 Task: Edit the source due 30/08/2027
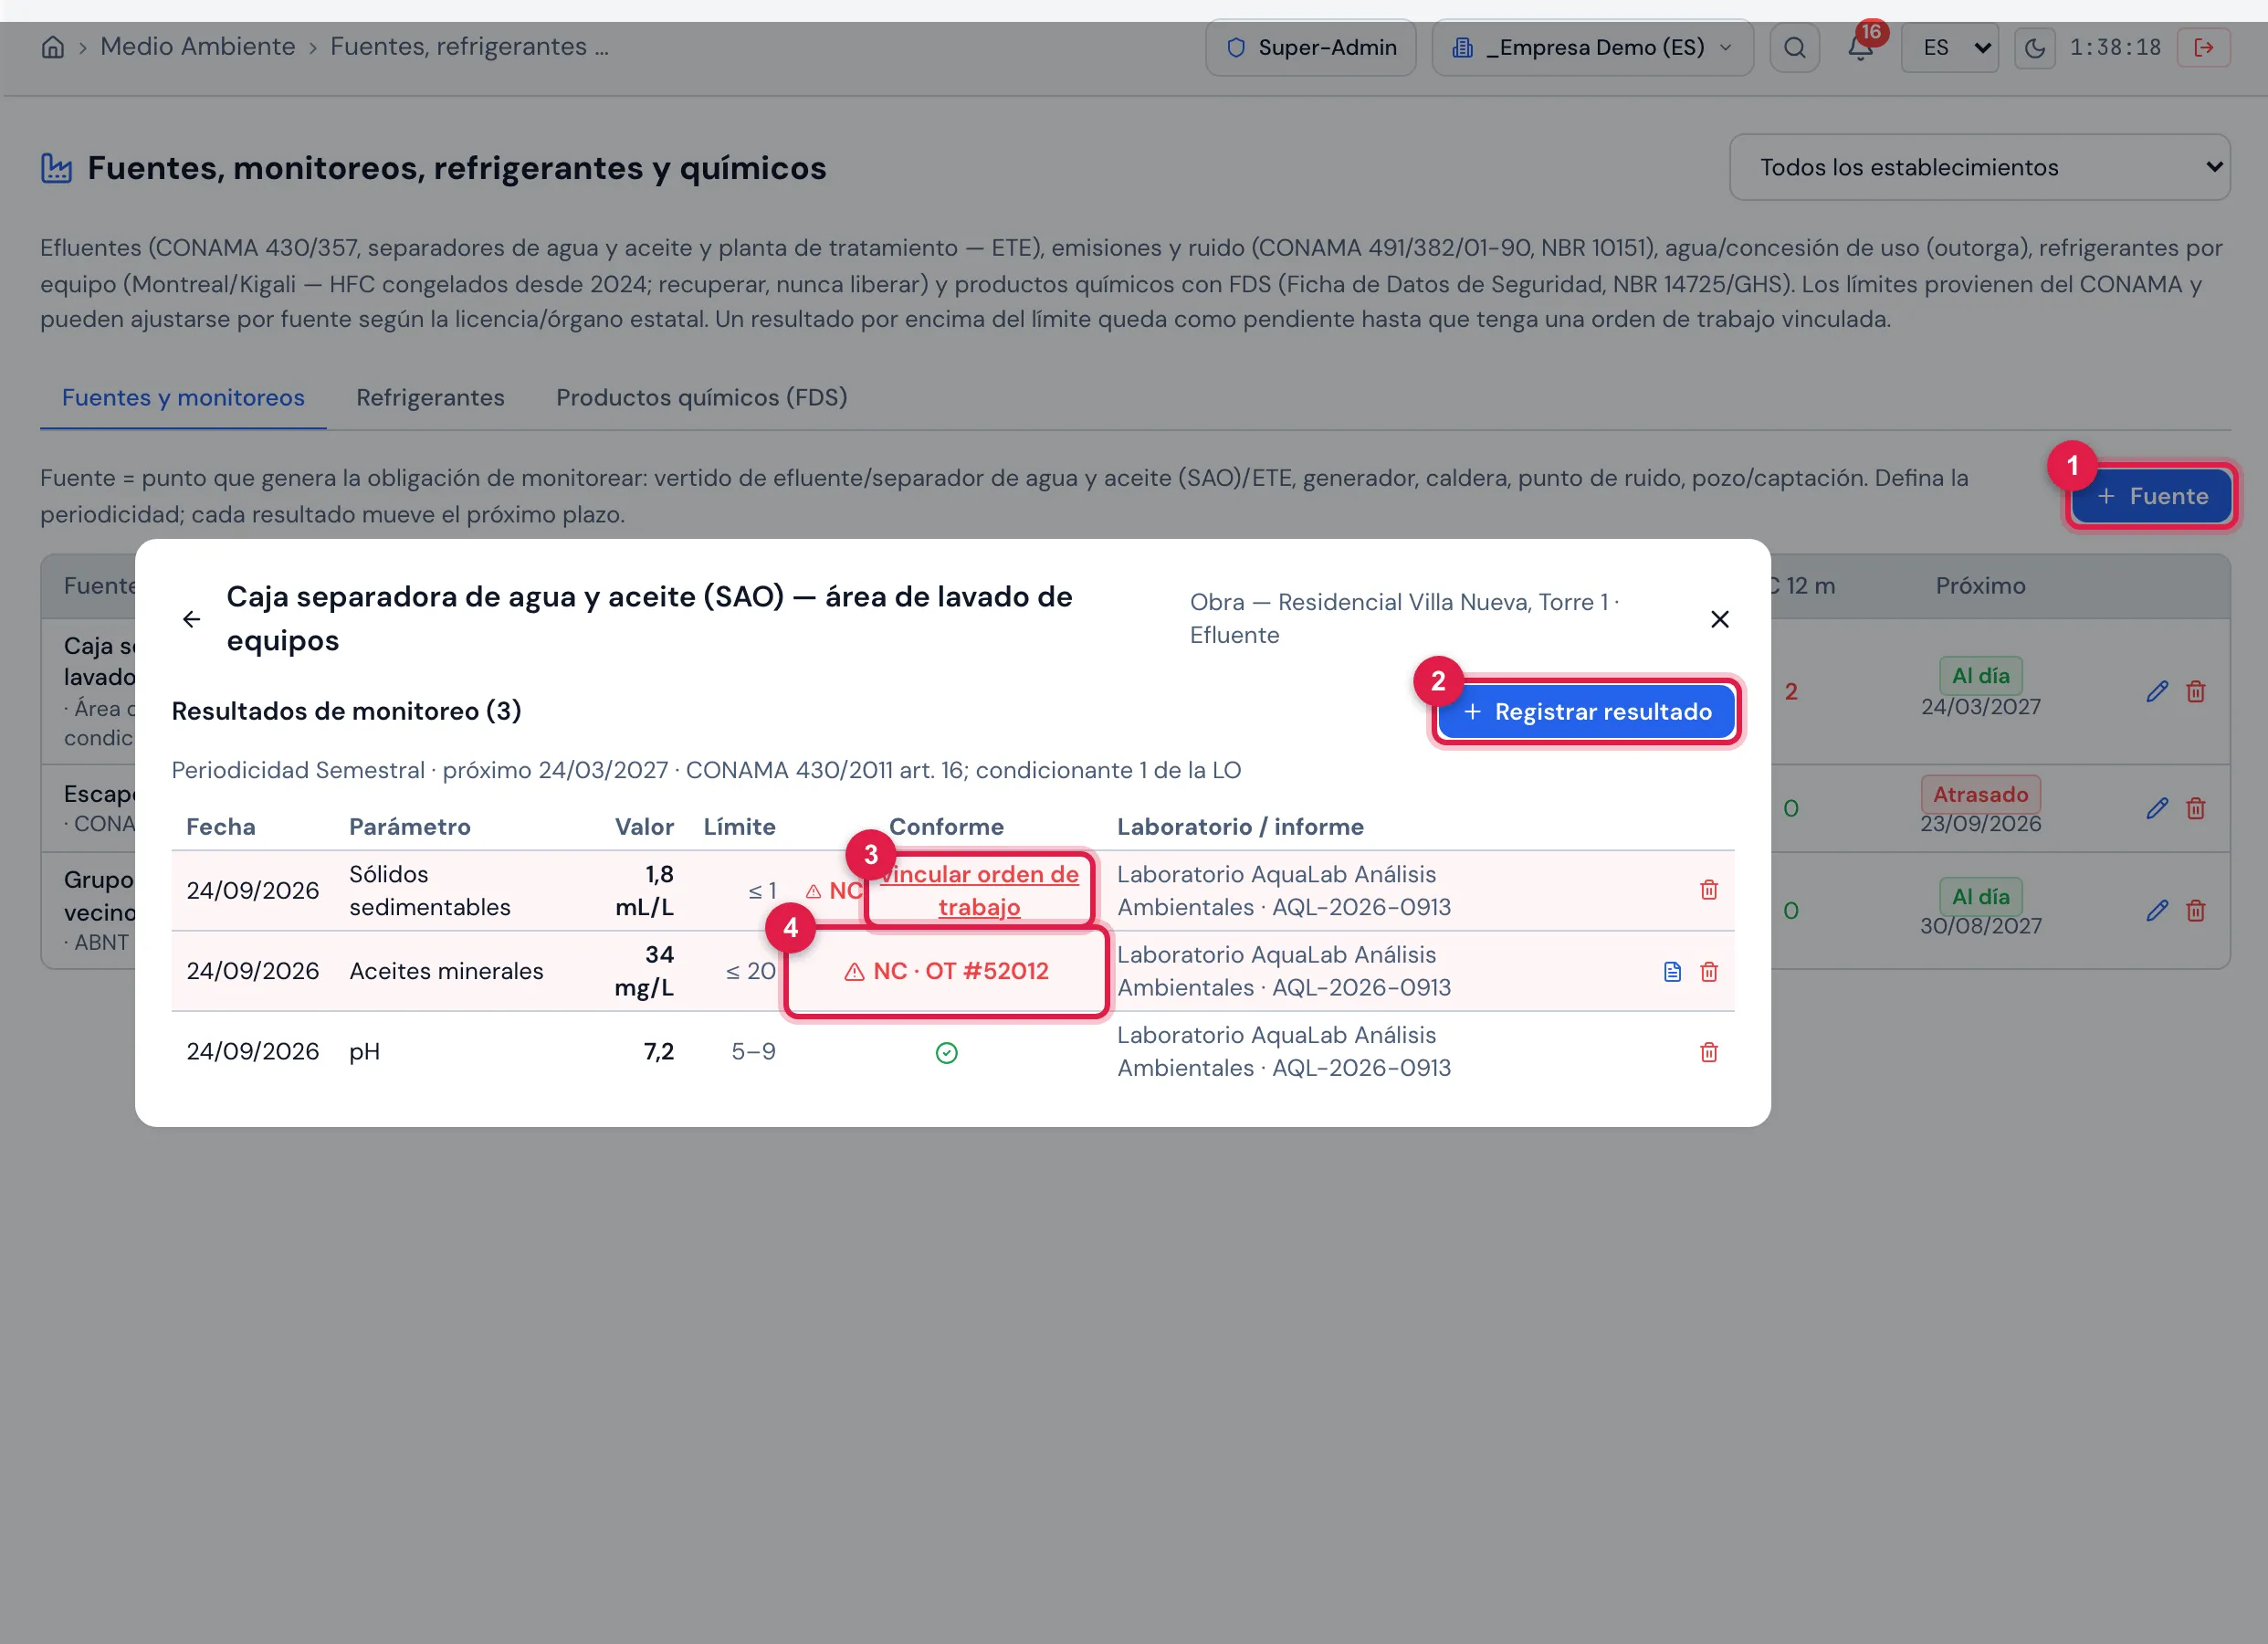[x=2157, y=911]
